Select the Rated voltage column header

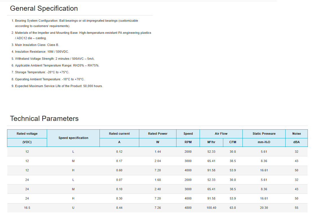(x=27, y=134)
